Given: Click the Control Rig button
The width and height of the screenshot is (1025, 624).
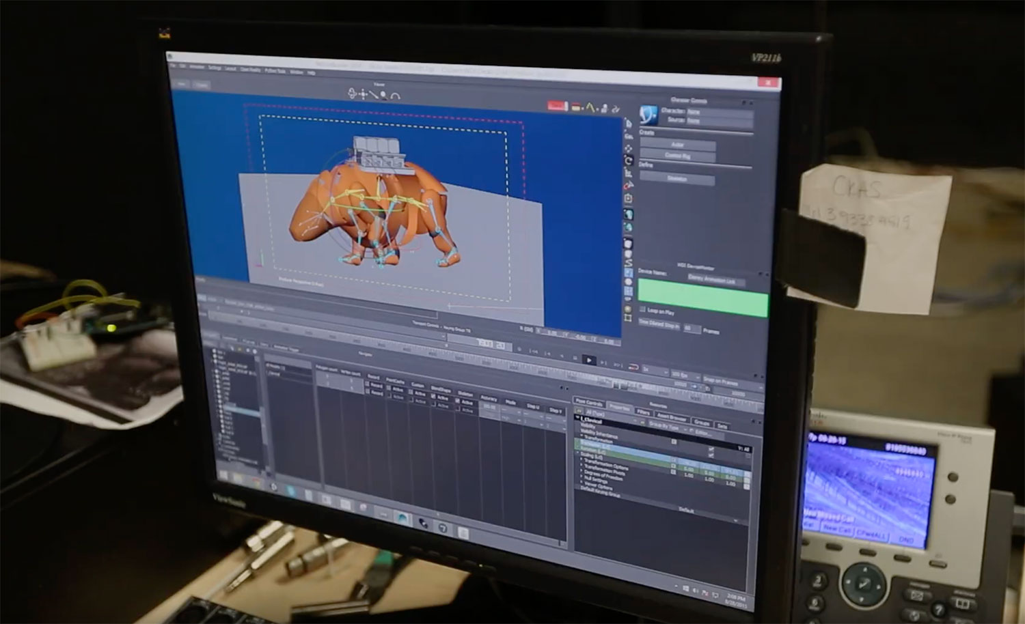Looking at the screenshot, I should [678, 156].
